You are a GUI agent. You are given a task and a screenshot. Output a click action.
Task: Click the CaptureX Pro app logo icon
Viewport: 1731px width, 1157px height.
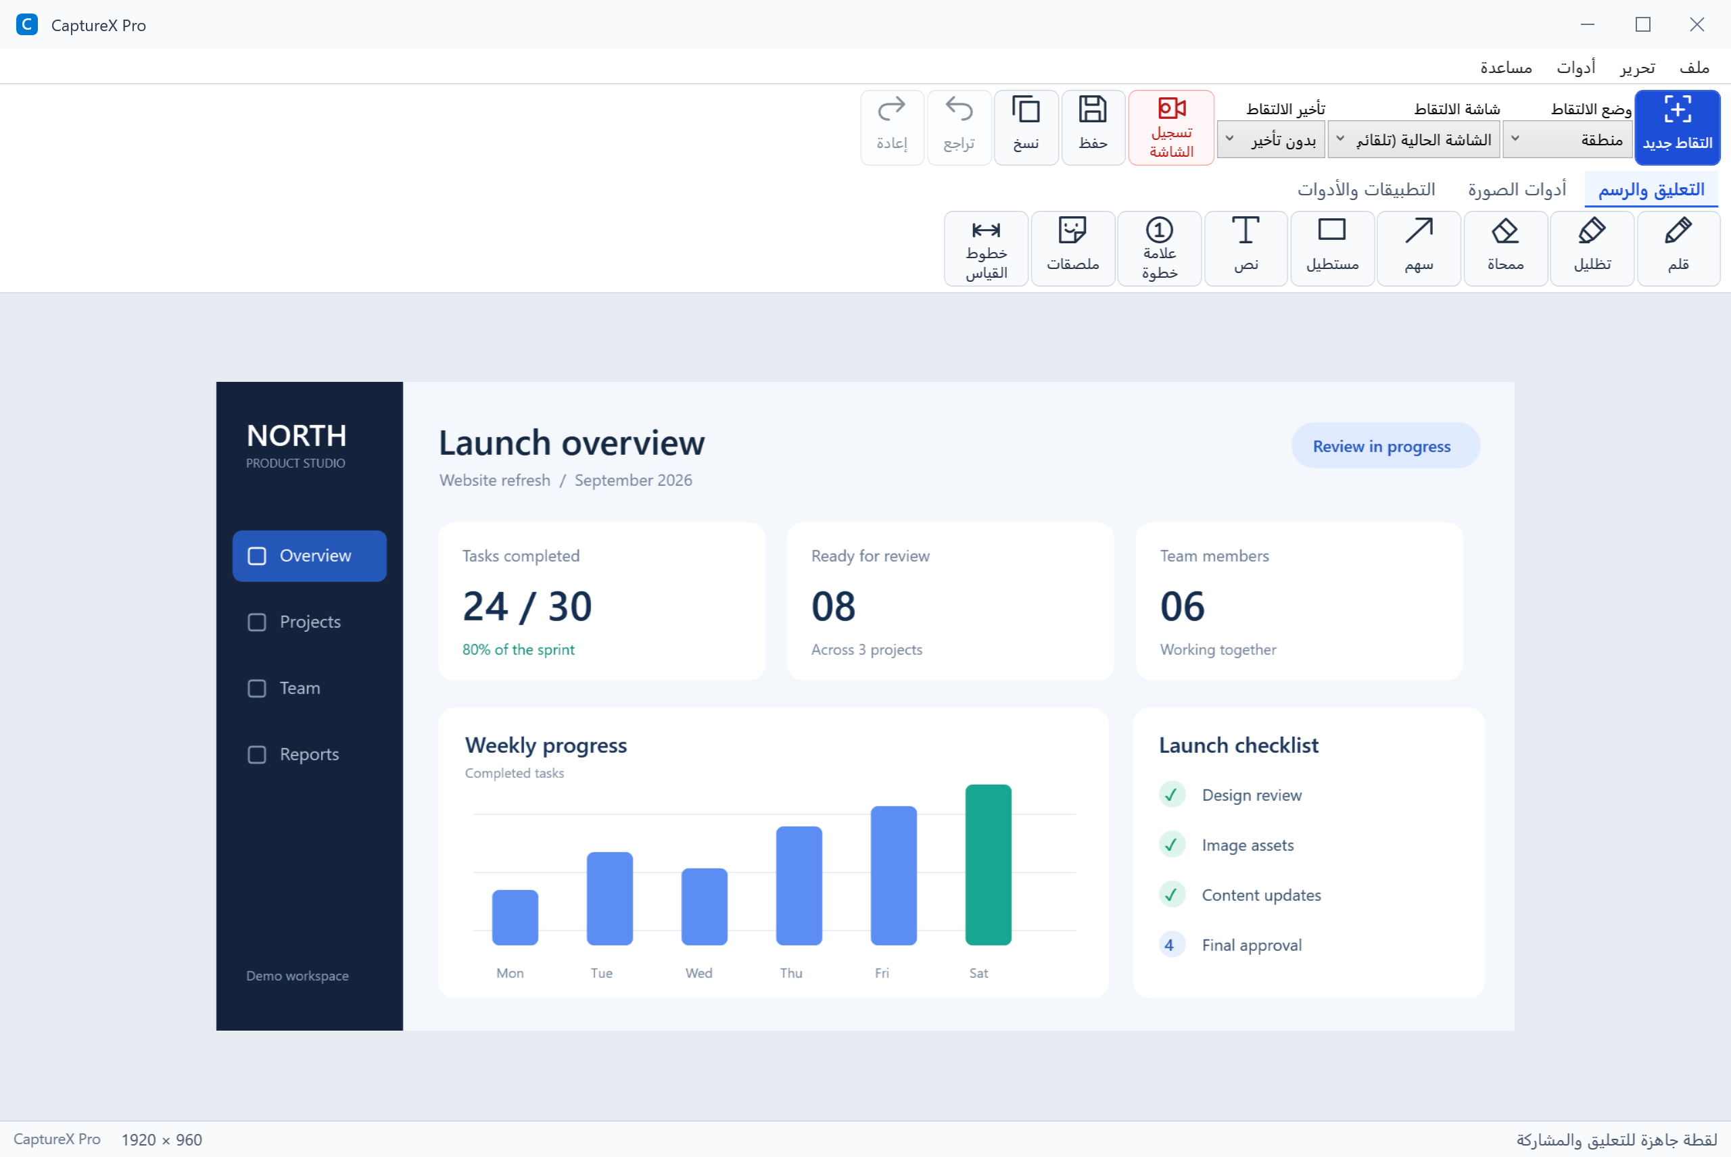click(x=26, y=24)
